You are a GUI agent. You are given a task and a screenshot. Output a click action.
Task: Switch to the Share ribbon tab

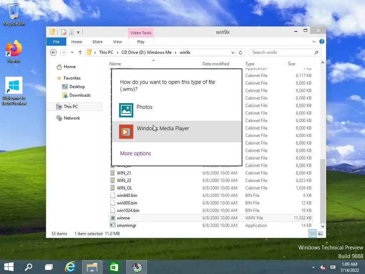coord(97,42)
